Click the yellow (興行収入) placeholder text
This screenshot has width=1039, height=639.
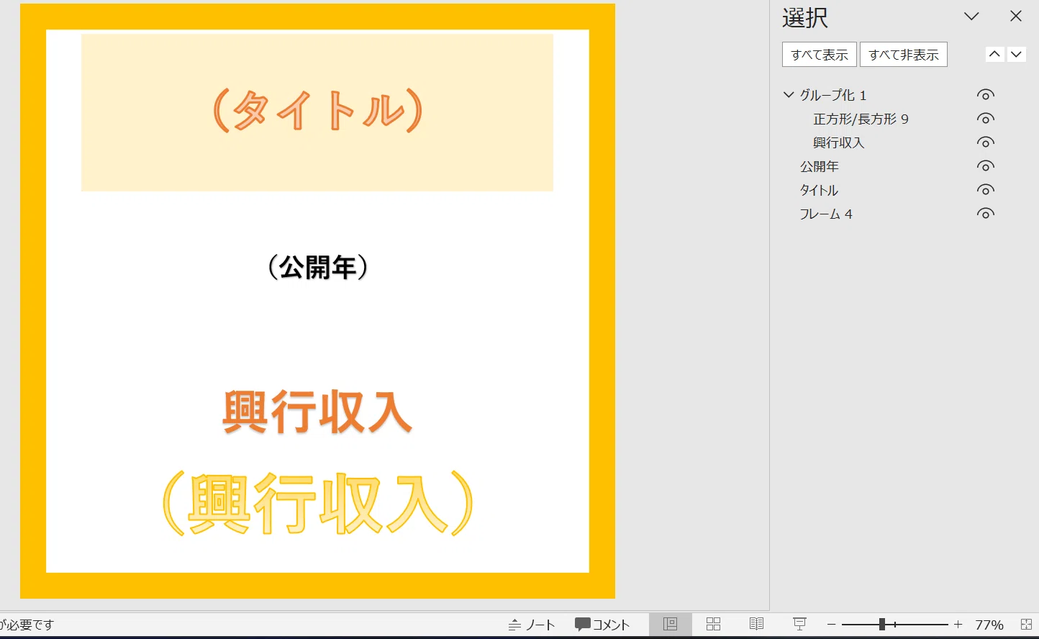click(x=317, y=503)
